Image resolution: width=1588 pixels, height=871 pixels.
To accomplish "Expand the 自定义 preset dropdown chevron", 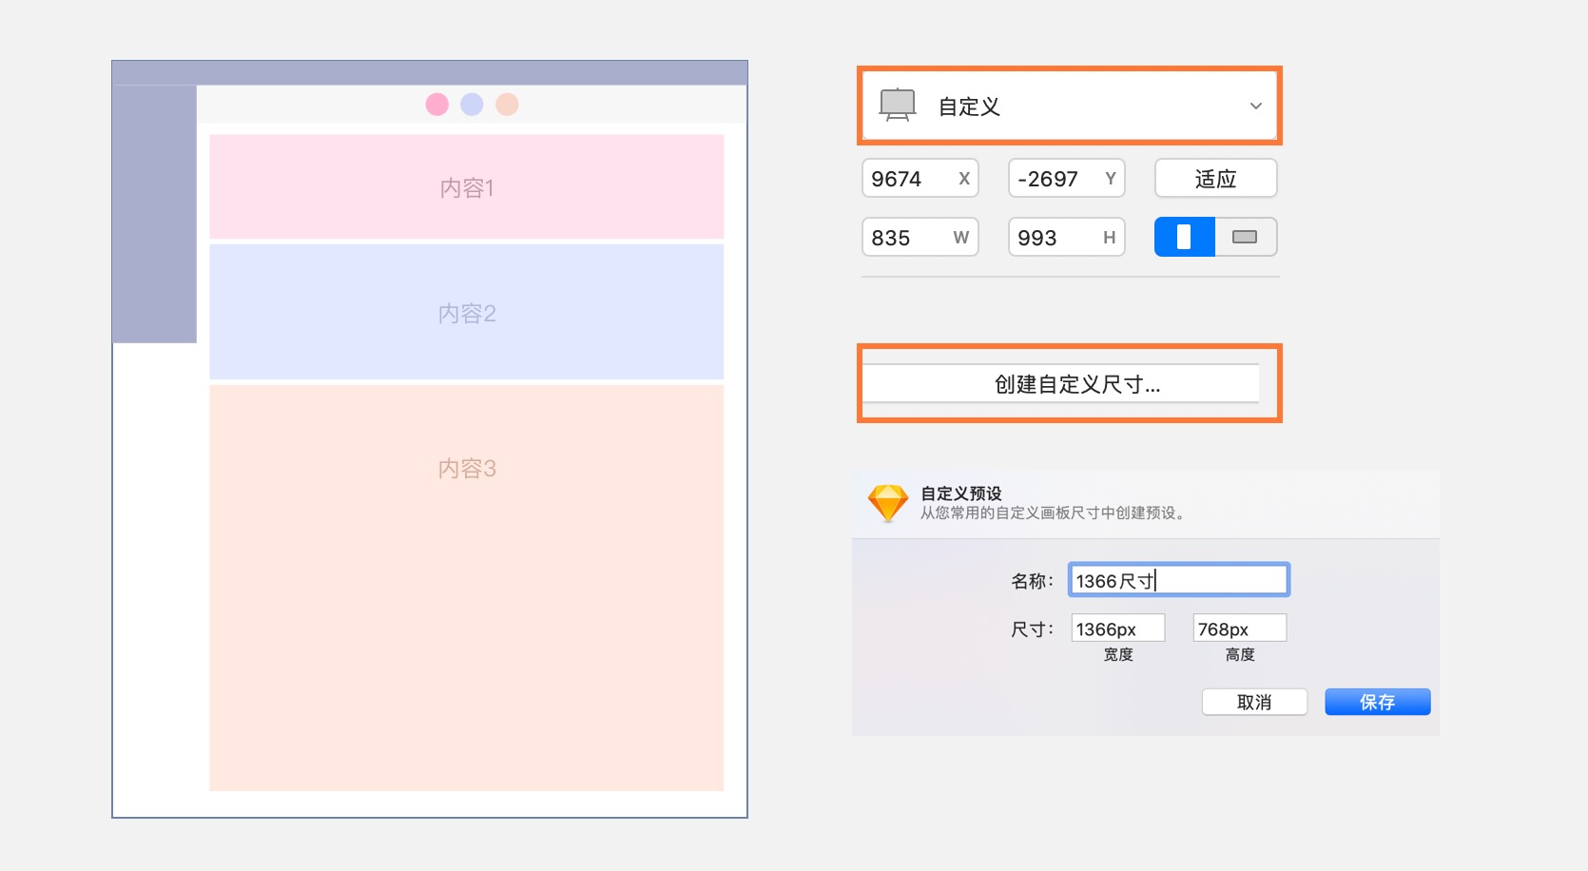I will (1255, 106).
